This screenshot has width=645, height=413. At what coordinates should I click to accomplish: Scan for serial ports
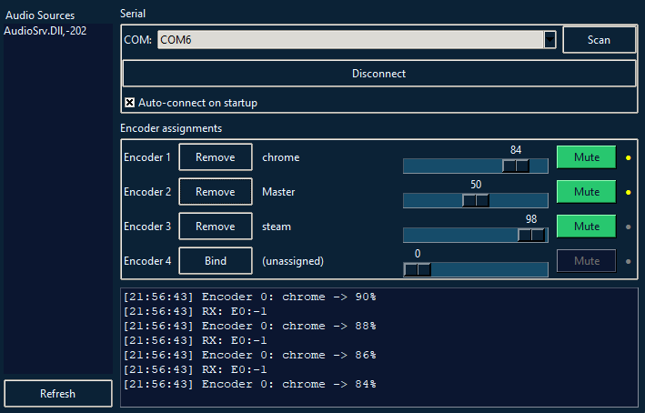tap(599, 40)
